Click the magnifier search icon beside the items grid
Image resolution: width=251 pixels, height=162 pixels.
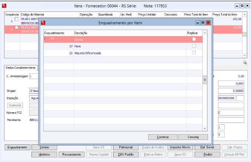tap(245, 62)
